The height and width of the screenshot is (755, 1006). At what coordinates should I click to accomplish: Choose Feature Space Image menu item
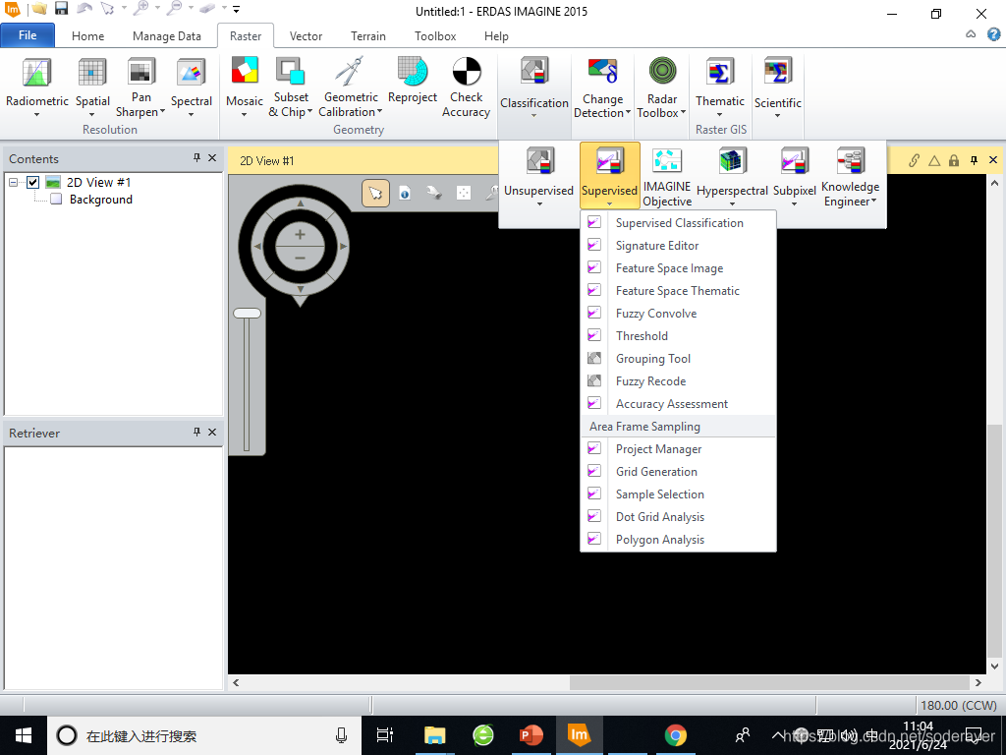pos(678,267)
